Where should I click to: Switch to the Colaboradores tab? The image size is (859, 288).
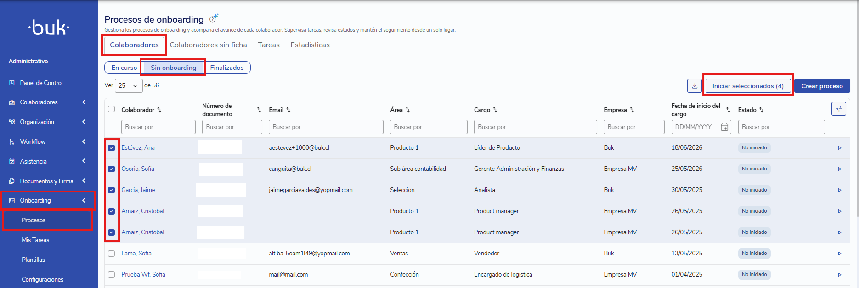coord(134,45)
